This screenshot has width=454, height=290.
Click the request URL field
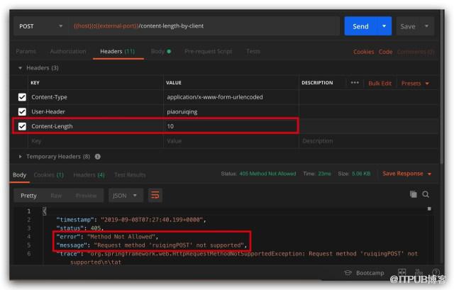click(x=204, y=26)
